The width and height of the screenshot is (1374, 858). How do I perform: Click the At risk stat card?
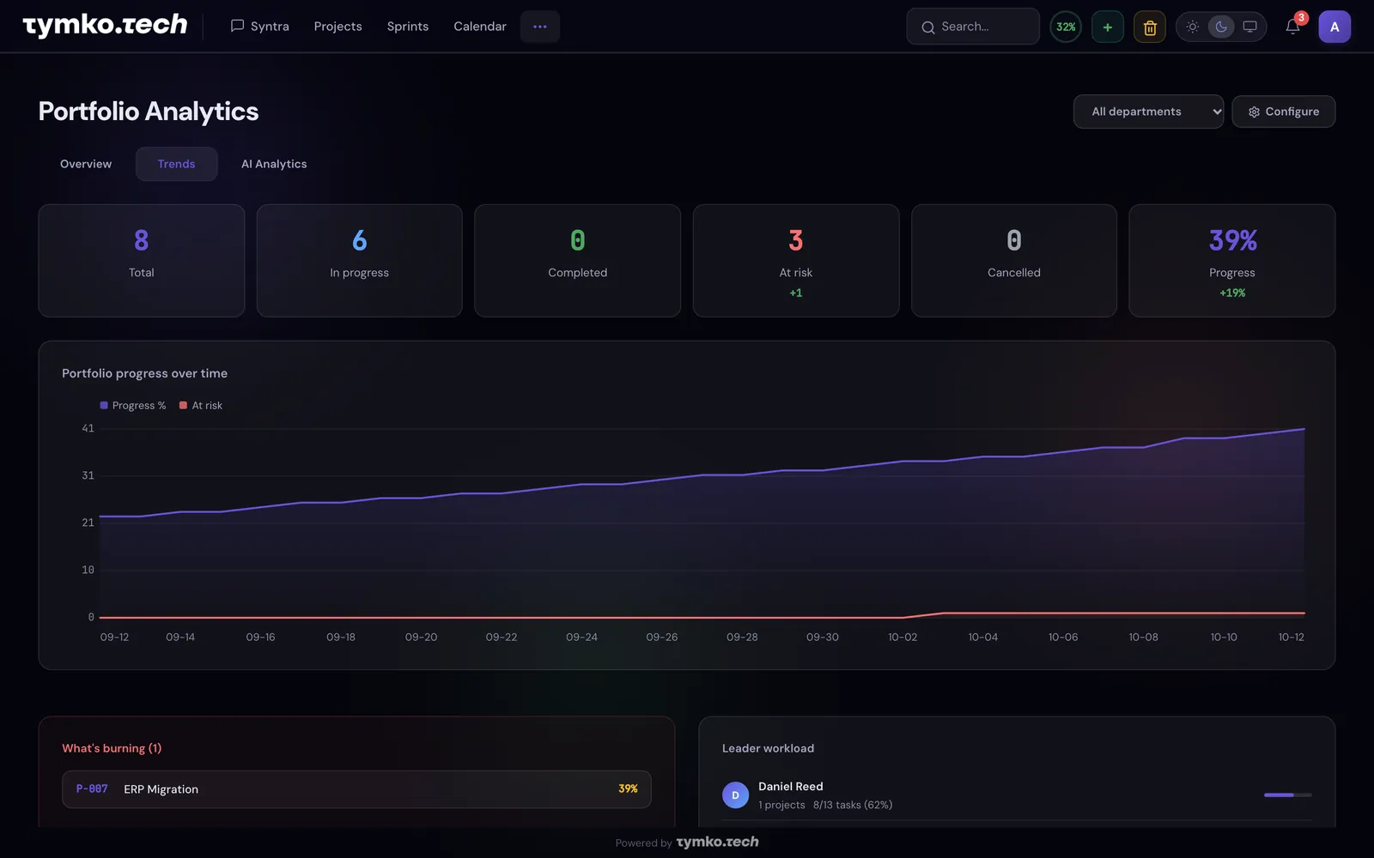[796, 261]
